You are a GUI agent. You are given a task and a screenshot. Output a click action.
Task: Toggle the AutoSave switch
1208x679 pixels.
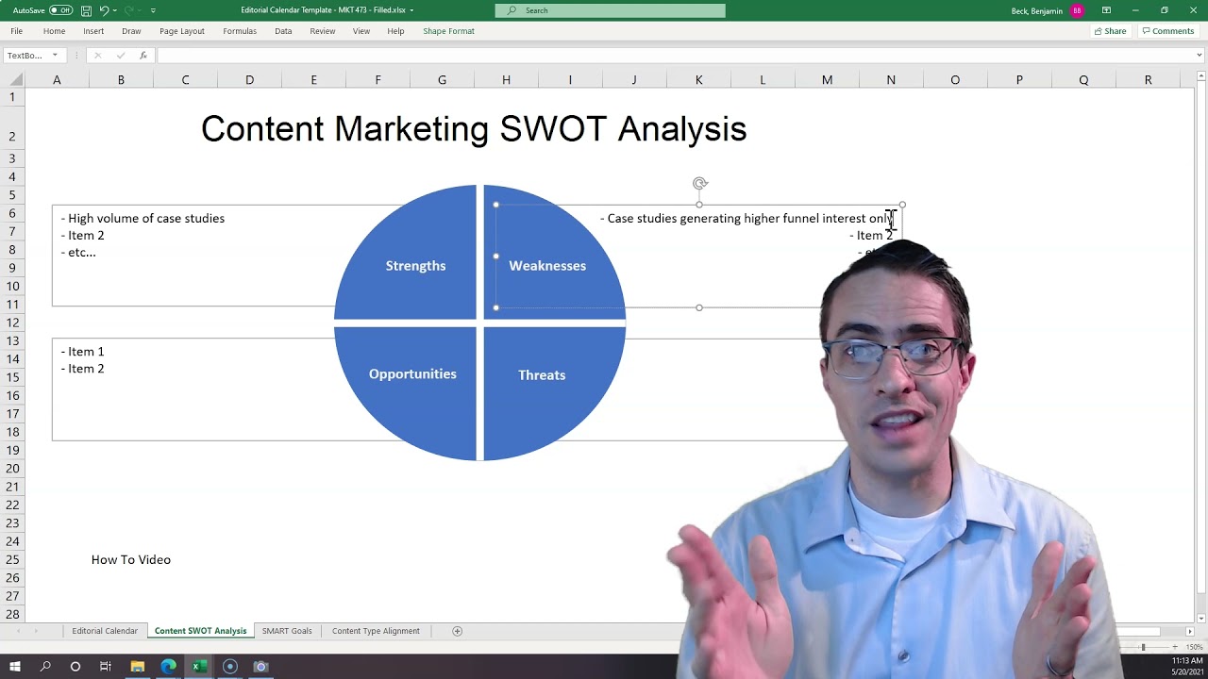pos(60,10)
